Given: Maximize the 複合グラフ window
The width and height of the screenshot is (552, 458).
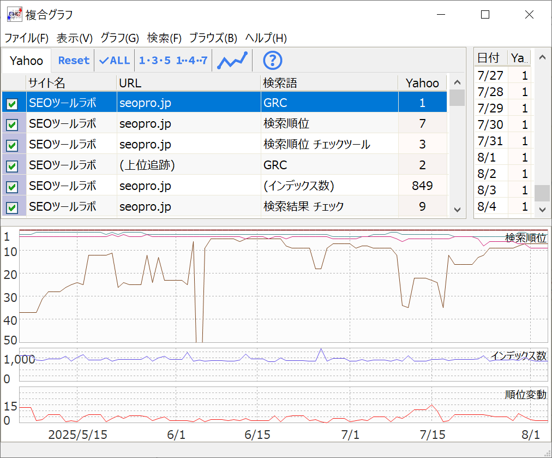Looking at the screenshot, I should pos(485,14).
